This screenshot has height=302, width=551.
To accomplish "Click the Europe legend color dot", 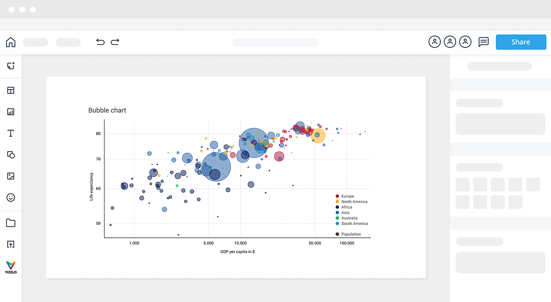I will click(337, 196).
